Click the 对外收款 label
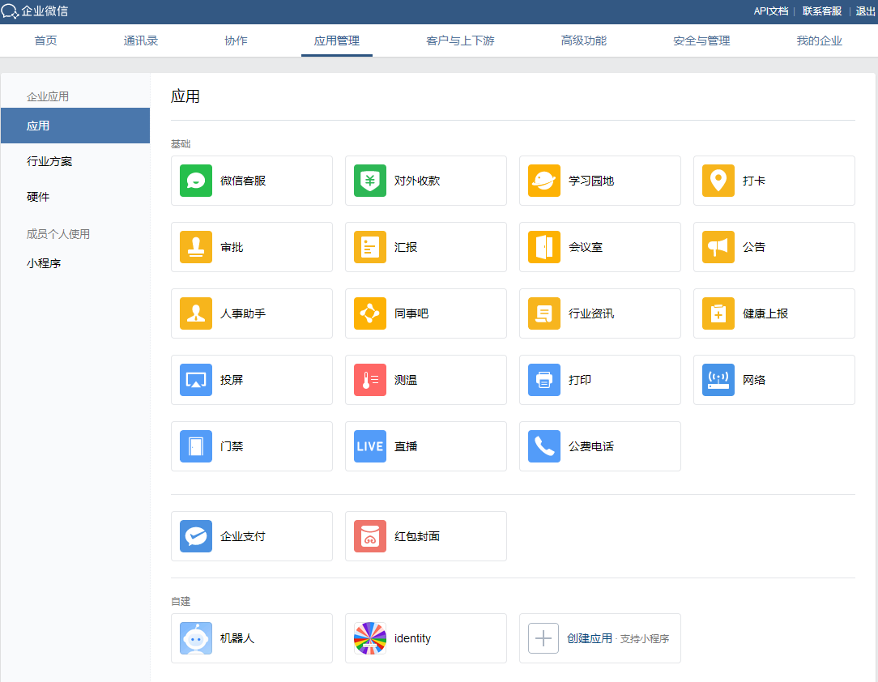878x682 pixels. [417, 181]
